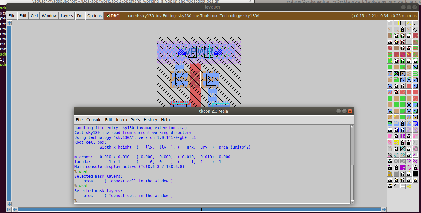Click the 'Loaded: sky130_inv' status text
Image resolution: width=421 pixels, height=213 pixels.
(x=143, y=16)
